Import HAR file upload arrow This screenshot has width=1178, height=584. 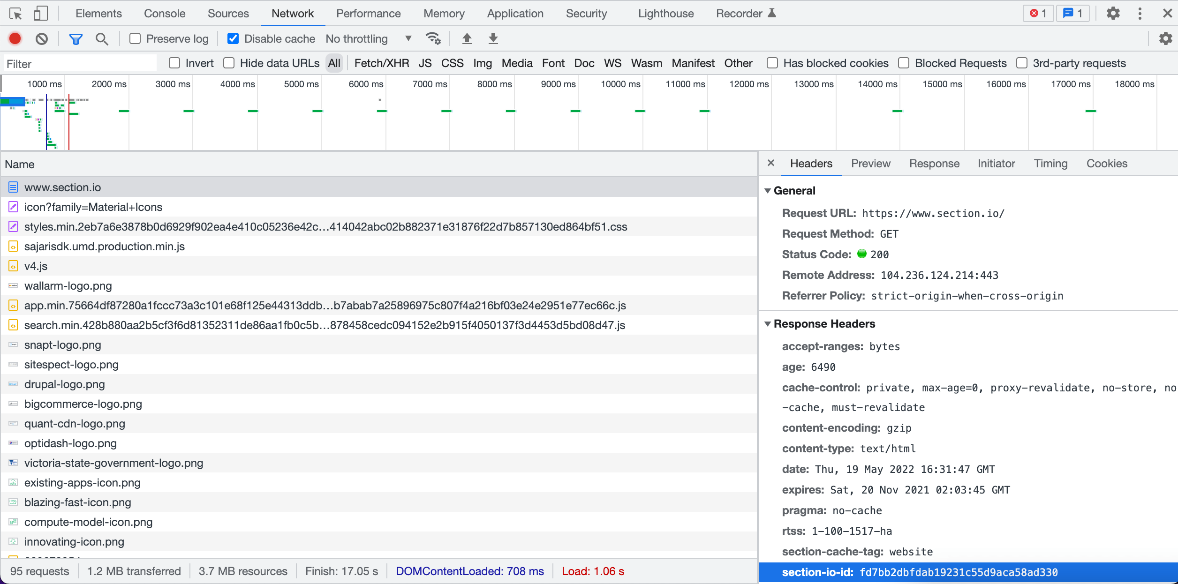click(x=467, y=38)
